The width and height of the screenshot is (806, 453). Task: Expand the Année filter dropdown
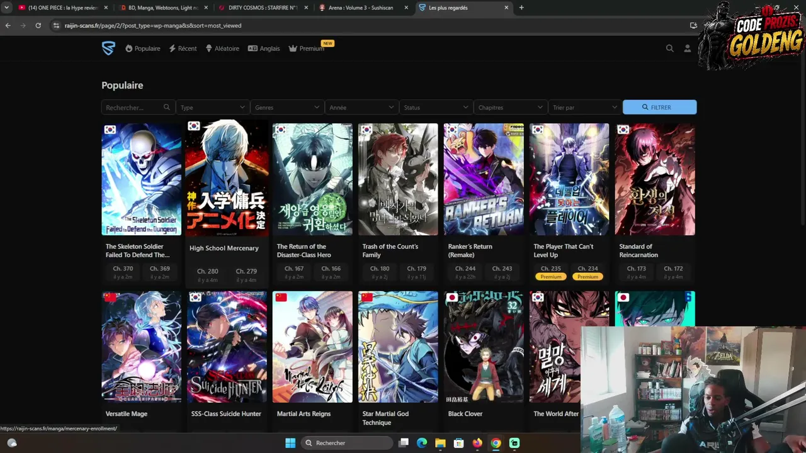tap(361, 108)
